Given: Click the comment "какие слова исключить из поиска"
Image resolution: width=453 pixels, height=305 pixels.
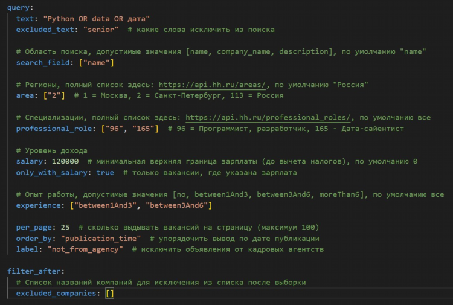Looking at the screenshot, I should click(x=205, y=30).
